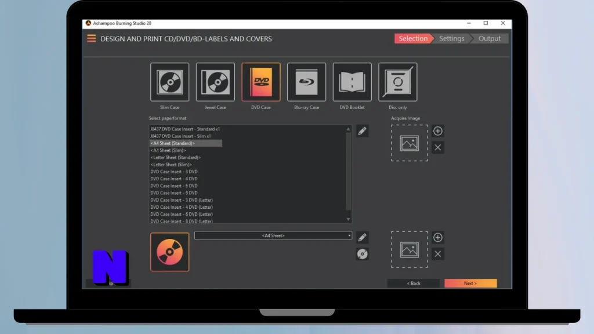Viewport: 594px width, 334px height.
Task: Select 'DVD Case Insert - 8 DVD'
Action: coord(174,193)
